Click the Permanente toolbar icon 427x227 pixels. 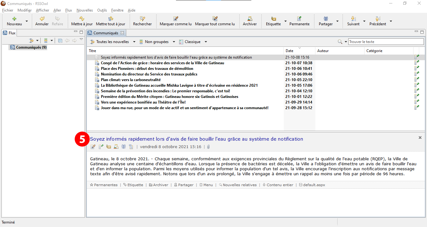(299, 19)
